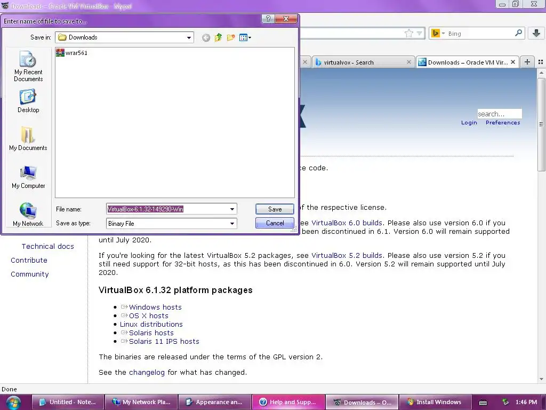The width and height of the screenshot is (546, 410).
Task: Create a new folder in Downloads
Action: (230, 38)
